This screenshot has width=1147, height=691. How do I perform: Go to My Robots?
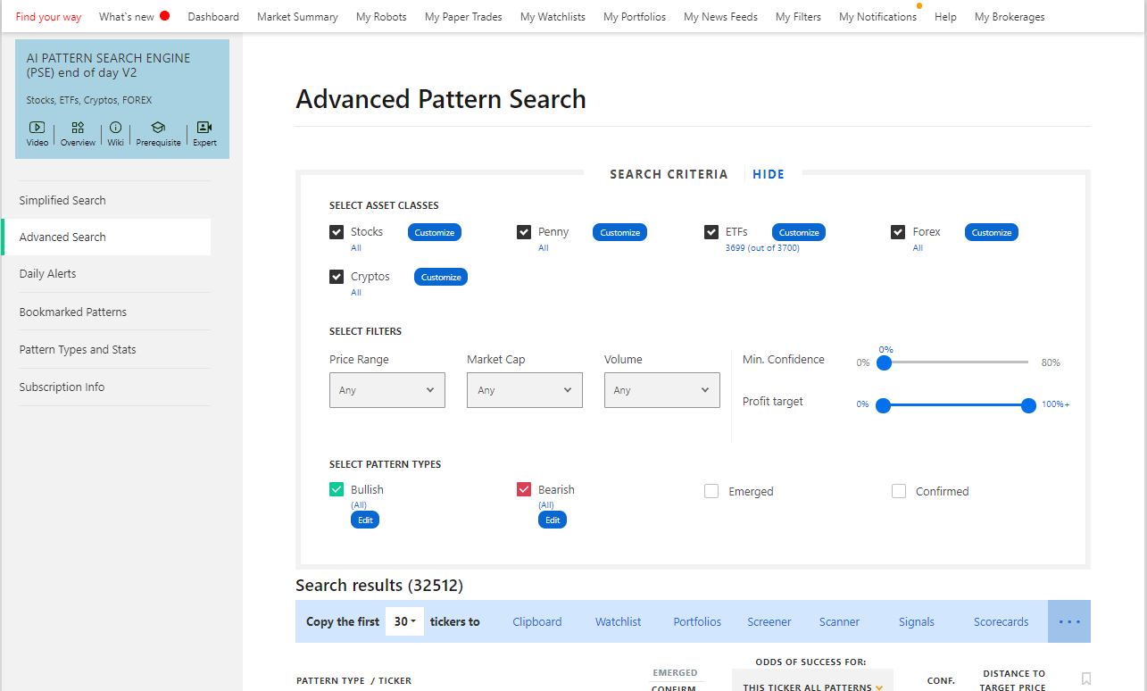[x=381, y=17]
